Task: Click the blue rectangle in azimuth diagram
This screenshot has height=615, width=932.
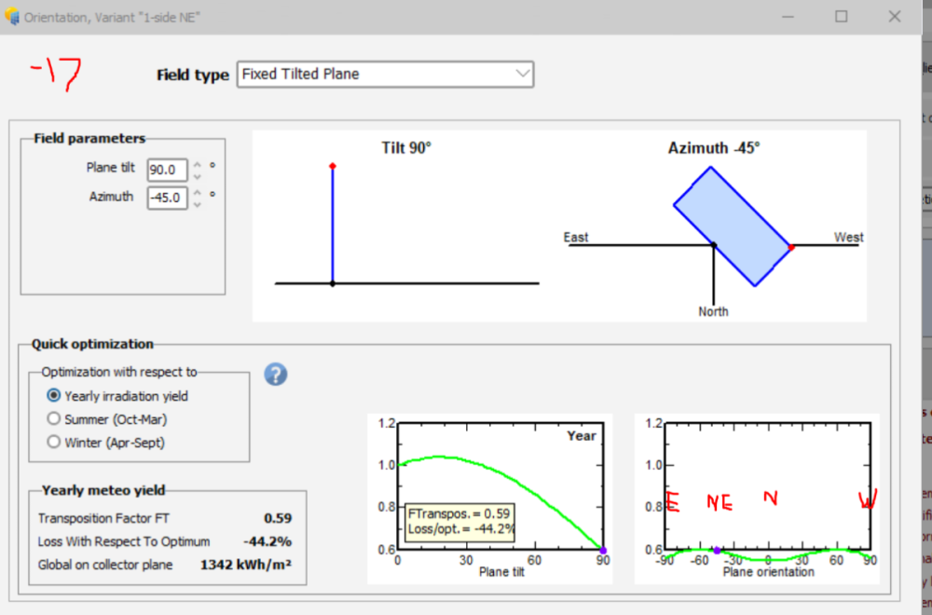Action: (732, 225)
